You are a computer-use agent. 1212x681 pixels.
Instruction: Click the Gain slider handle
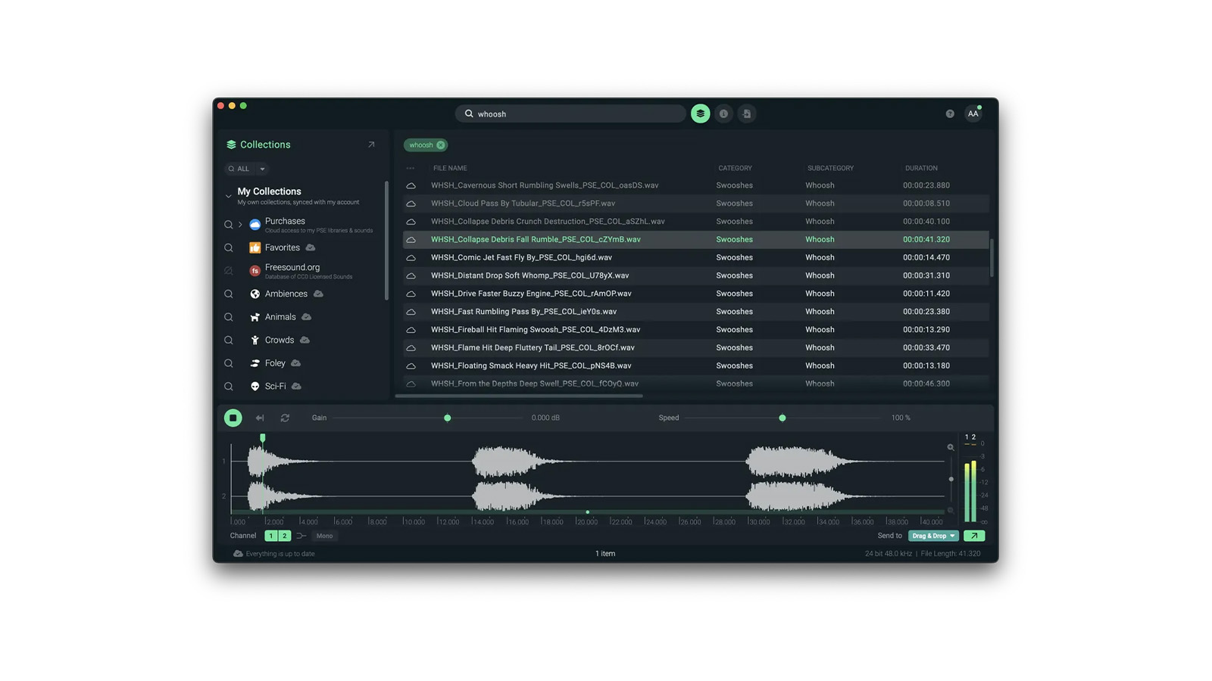[x=448, y=418]
